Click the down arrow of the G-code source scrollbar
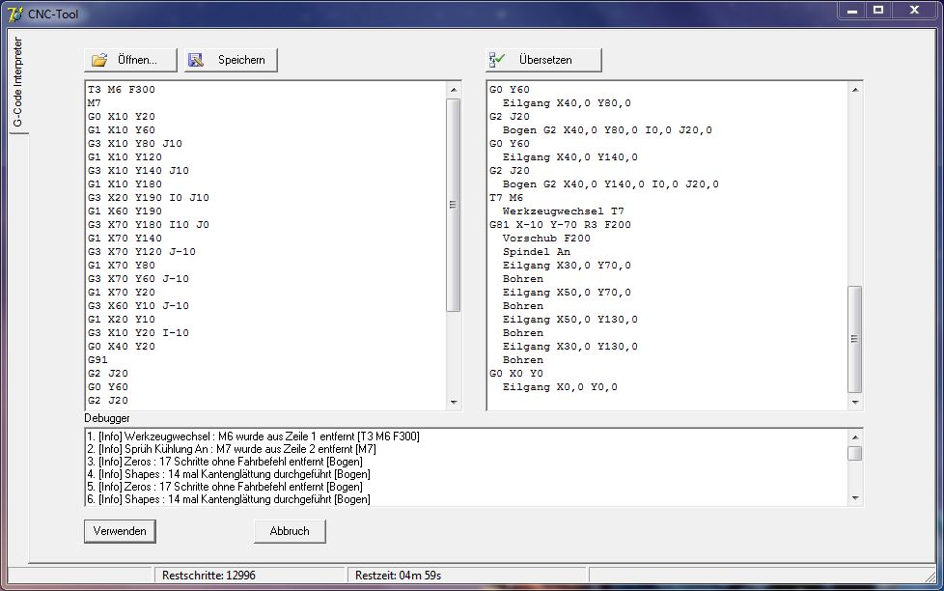 (454, 402)
